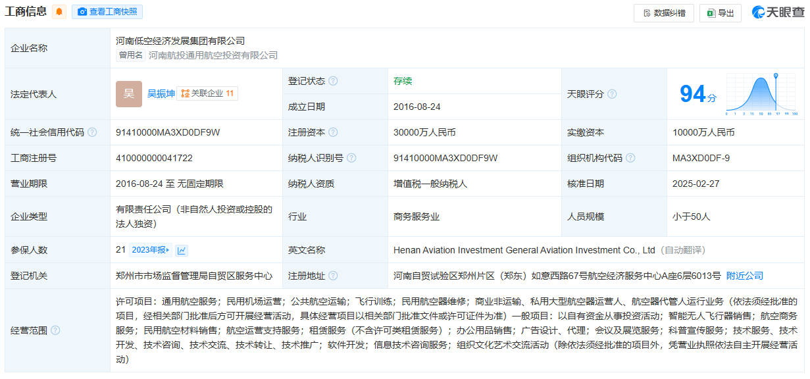Click help icon next to 统一社会信用代码
810x379 pixels.
coord(92,132)
